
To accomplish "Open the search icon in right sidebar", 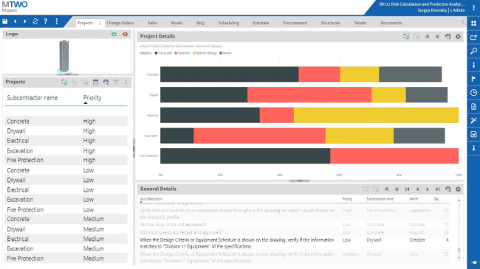I will (x=473, y=51).
